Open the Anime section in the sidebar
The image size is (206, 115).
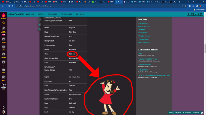pyautogui.click(x=4, y=48)
